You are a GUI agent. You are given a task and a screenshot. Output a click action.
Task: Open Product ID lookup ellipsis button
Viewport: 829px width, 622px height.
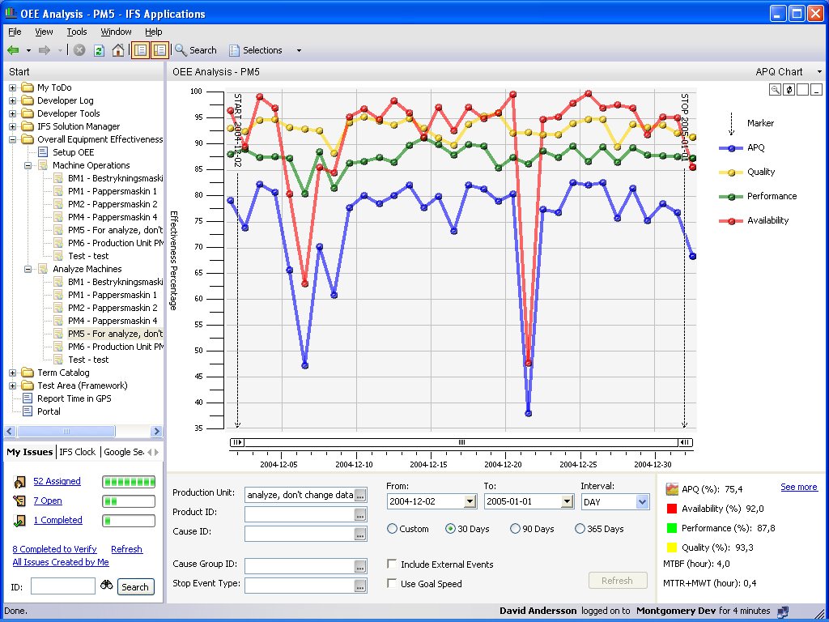360,514
